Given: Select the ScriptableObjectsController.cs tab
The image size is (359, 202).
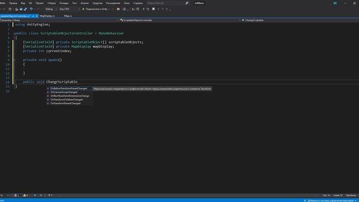Looking at the screenshot, I should pyautogui.click(x=15, y=16).
